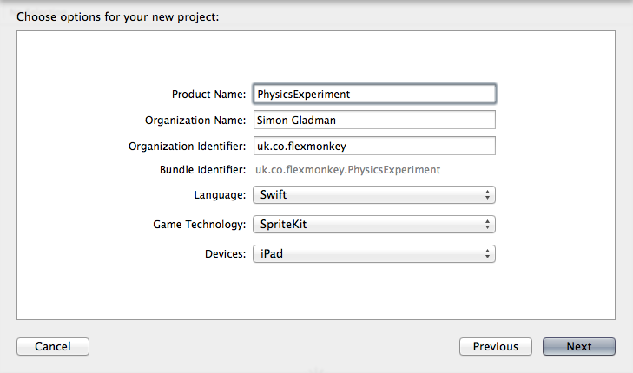Click the up-down arrows on Game Technology popup
Viewport: 633px width, 373px height.
(488, 225)
